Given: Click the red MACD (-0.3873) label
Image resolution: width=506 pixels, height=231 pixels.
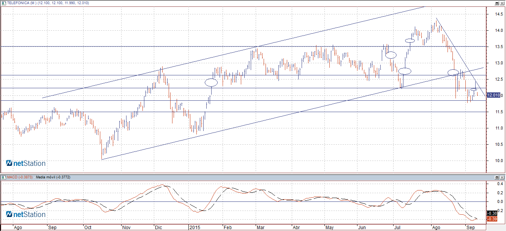Looking at the screenshot, I should coord(21,177).
